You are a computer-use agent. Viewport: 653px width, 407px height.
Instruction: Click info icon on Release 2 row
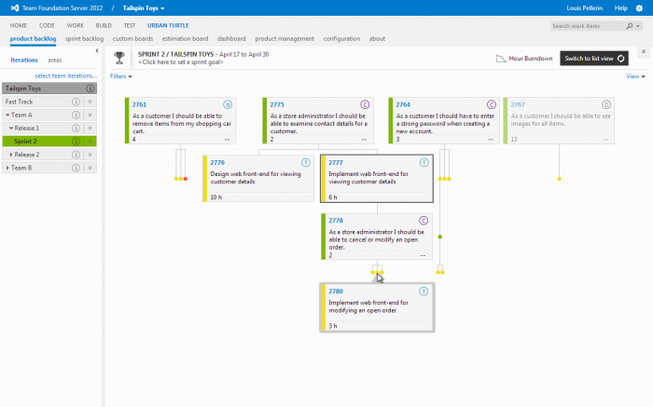[76, 155]
